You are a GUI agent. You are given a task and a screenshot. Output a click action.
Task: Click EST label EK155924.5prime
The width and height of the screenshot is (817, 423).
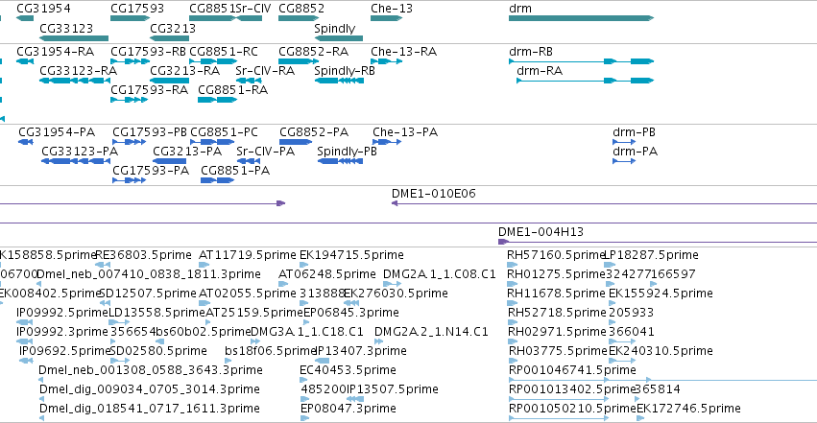tap(661, 294)
